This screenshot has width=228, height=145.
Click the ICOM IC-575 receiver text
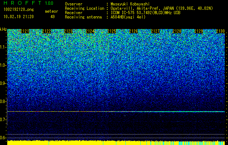[145, 13]
